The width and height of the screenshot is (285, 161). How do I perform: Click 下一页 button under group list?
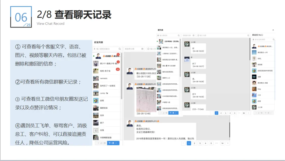173,113
